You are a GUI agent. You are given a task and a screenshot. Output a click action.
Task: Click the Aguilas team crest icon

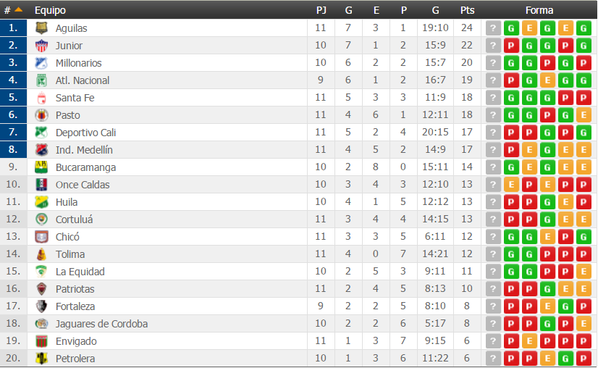click(x=41, y=28)
